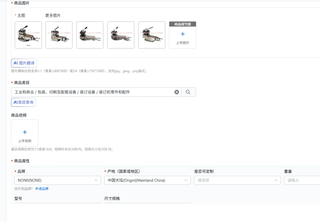Open the AI类目查询 button
Image resolution: width=320 pixels, height=222 pixels.
point(23,102)
